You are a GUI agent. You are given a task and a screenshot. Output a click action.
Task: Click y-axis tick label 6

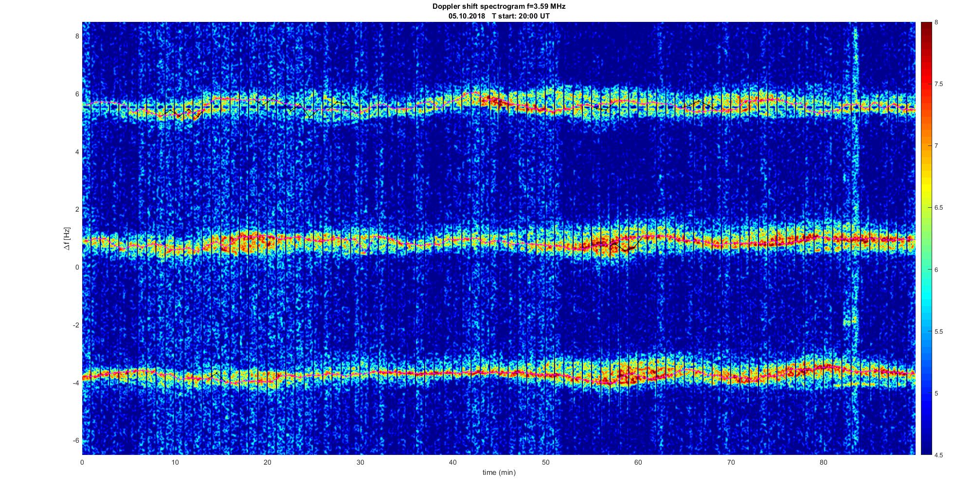[x=77, y=94]
